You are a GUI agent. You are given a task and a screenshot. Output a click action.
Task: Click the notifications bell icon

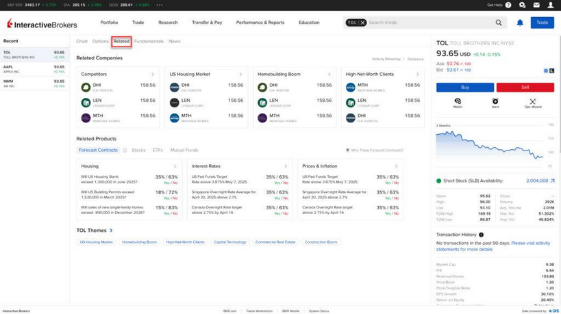520,23
